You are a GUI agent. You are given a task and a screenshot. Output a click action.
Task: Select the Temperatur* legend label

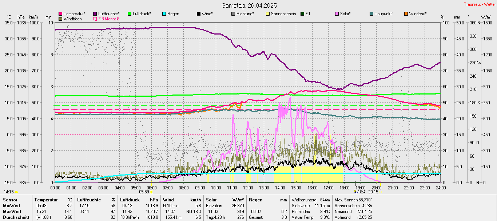click(x=74, y=14)
